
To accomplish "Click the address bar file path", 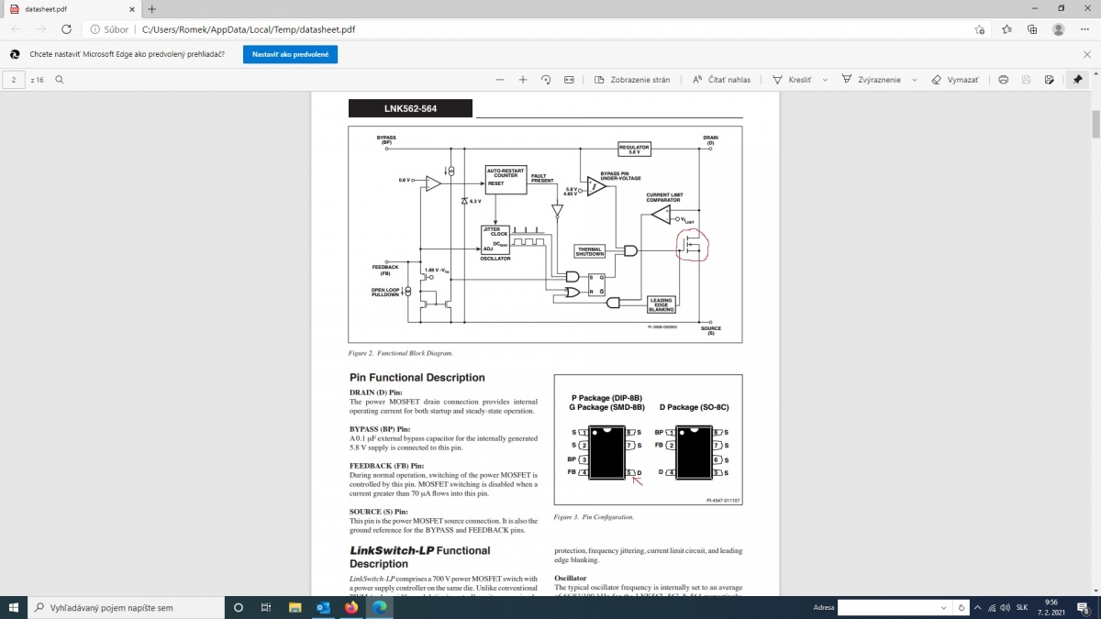I will pyautogui.click(x=248, y=29).
